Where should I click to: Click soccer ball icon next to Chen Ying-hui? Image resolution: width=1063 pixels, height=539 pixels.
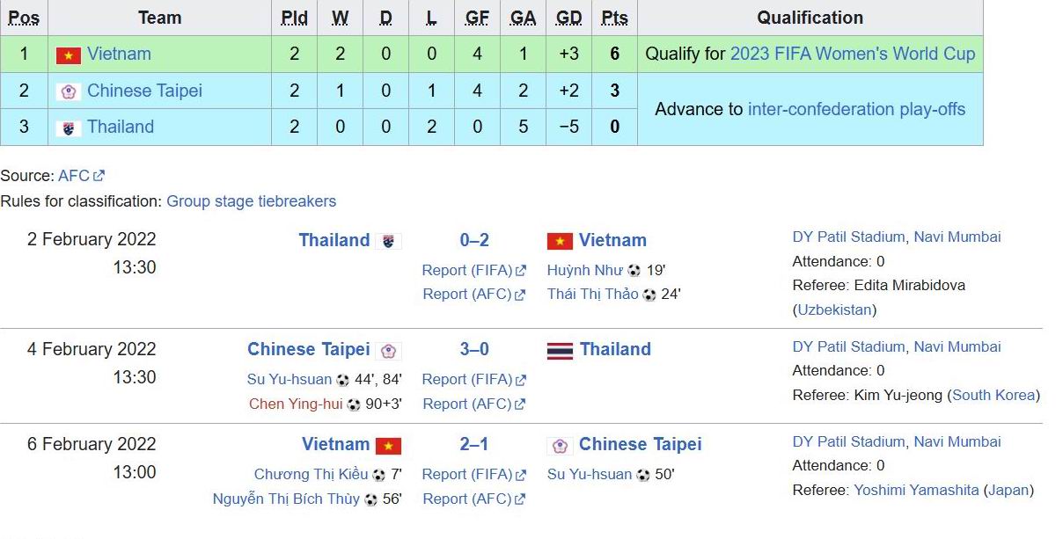coord(354,404)
